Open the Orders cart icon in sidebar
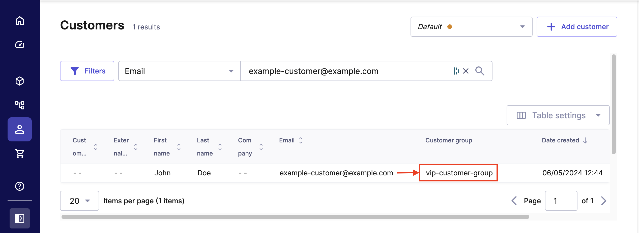 click(20, 153)
